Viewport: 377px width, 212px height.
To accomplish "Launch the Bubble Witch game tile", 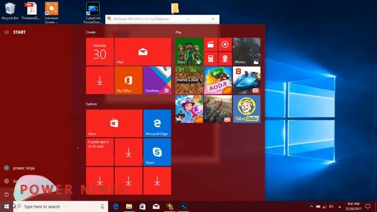I will (x=189, y=109).
